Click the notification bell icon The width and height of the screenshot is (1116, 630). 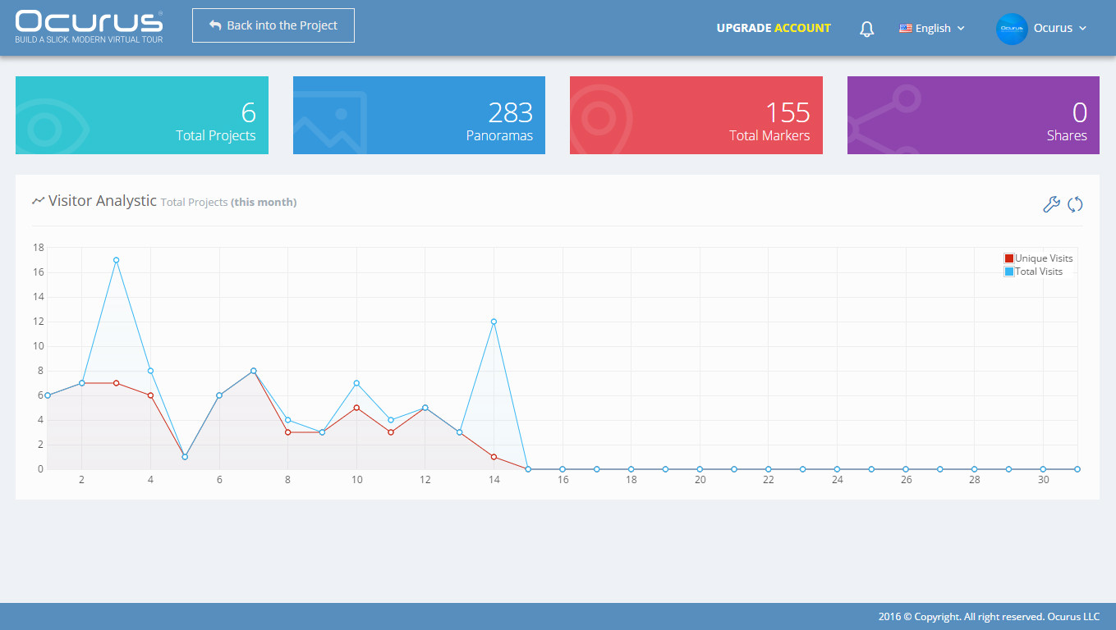pos(866,29)
